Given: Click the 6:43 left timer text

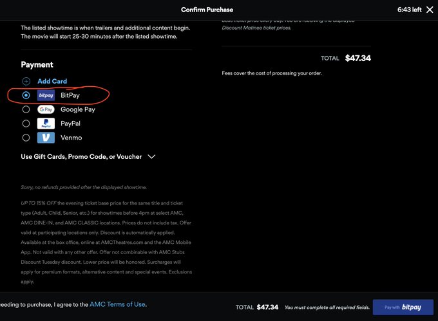Looking at the screenshot, I should click(x=409, y=10).
